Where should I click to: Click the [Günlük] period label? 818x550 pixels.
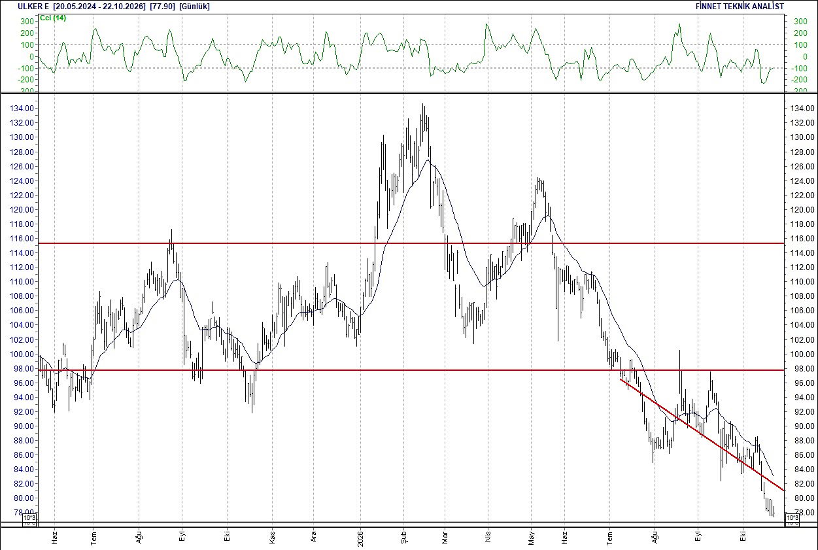[194, 6]
